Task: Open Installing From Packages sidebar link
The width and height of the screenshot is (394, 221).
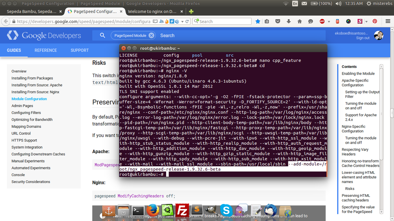Action: [x=32, y=78]
